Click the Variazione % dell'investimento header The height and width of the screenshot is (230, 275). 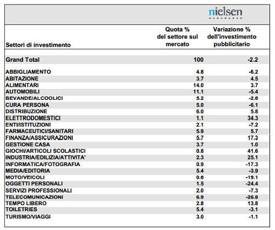[x=232, y=36]
